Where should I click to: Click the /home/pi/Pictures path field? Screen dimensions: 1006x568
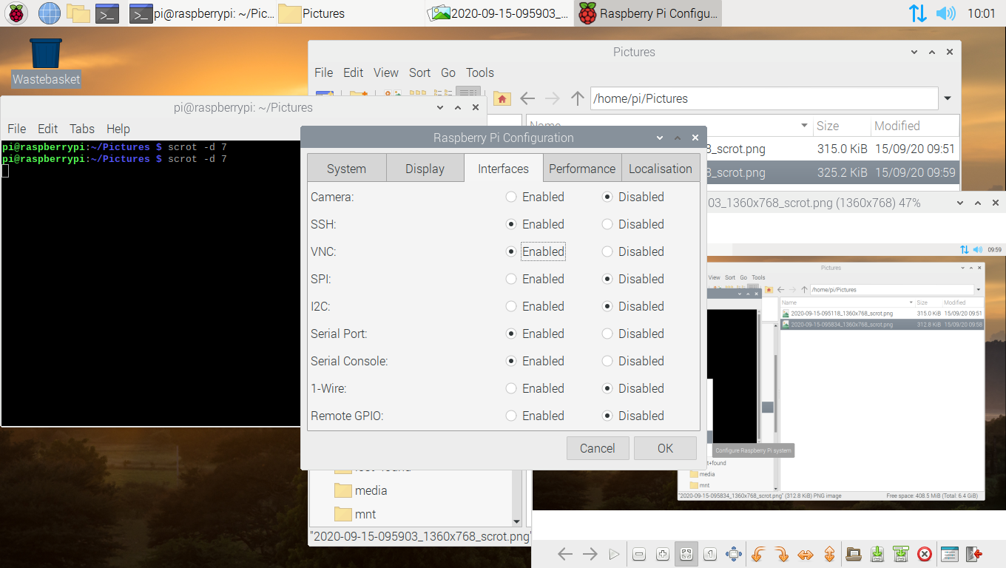click(764, 98)
